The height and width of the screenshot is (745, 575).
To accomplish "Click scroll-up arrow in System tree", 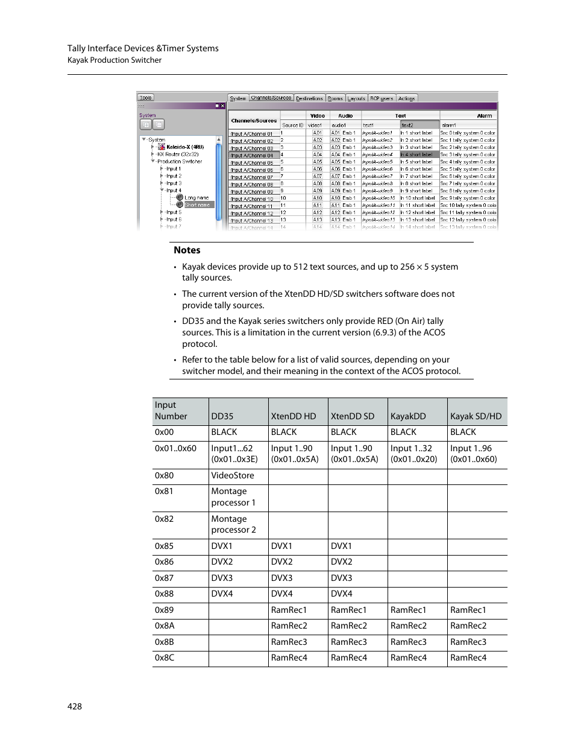I will pyautogui.click(x=219, y=139).
